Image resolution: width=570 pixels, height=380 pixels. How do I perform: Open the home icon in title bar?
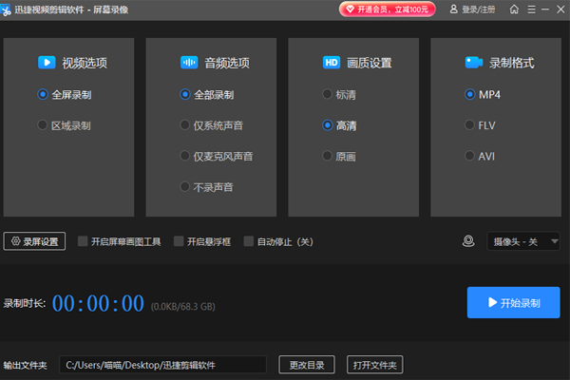pos(514,9)
